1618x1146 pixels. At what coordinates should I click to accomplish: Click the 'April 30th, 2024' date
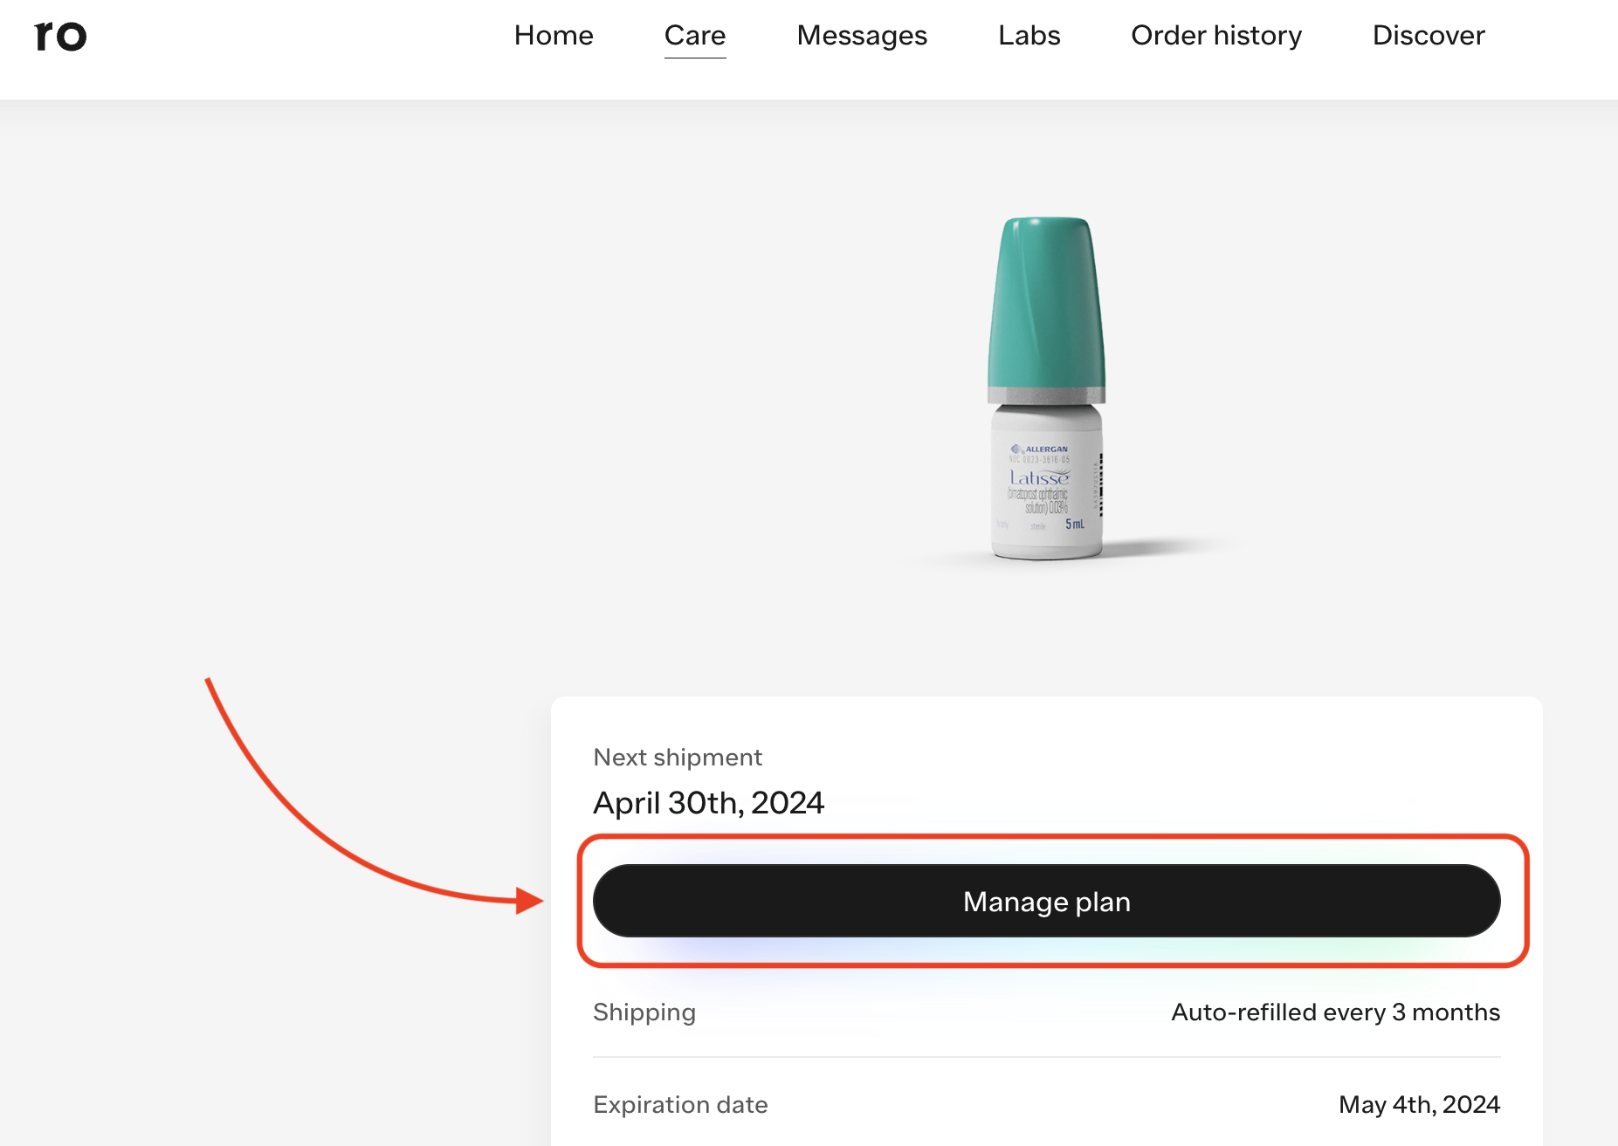(708, 802)
